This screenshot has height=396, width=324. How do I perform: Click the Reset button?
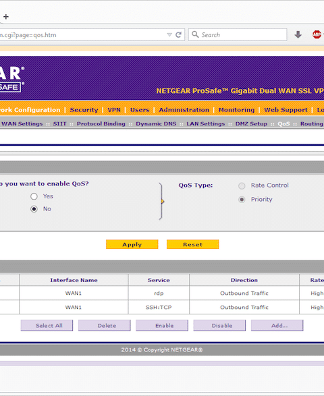pyautogui.click(x=193, y=244)
